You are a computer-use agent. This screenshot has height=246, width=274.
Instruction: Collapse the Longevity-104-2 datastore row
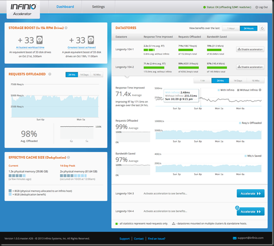click(190, 67)
